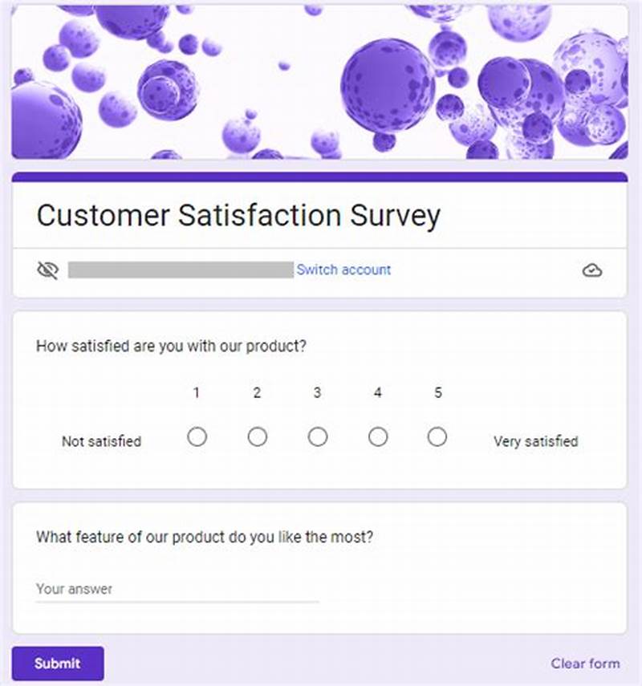Open the Switch account link
642x686 pixels.
(x=344, y=270)
